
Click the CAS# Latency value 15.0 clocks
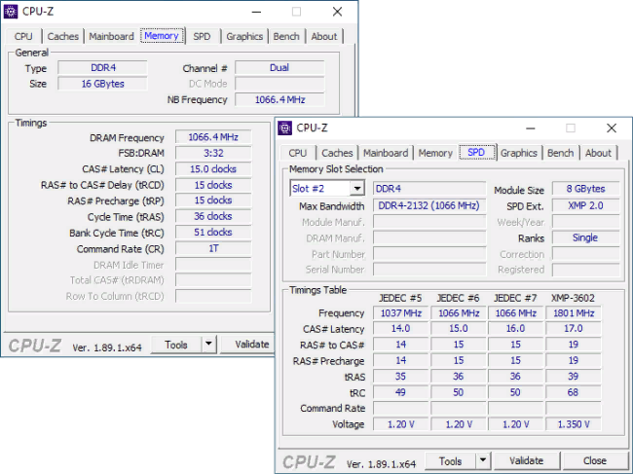[213, 169]
